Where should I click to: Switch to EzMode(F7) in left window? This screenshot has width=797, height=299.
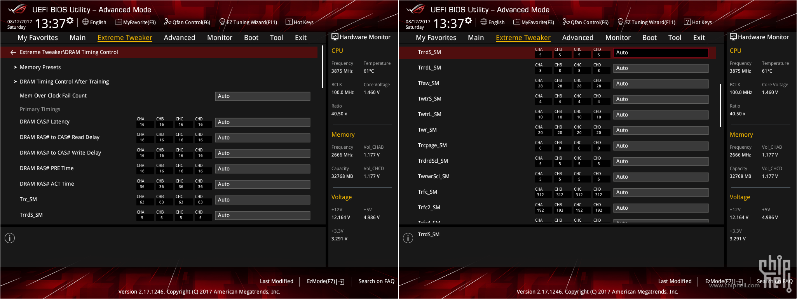pos(326,281)
